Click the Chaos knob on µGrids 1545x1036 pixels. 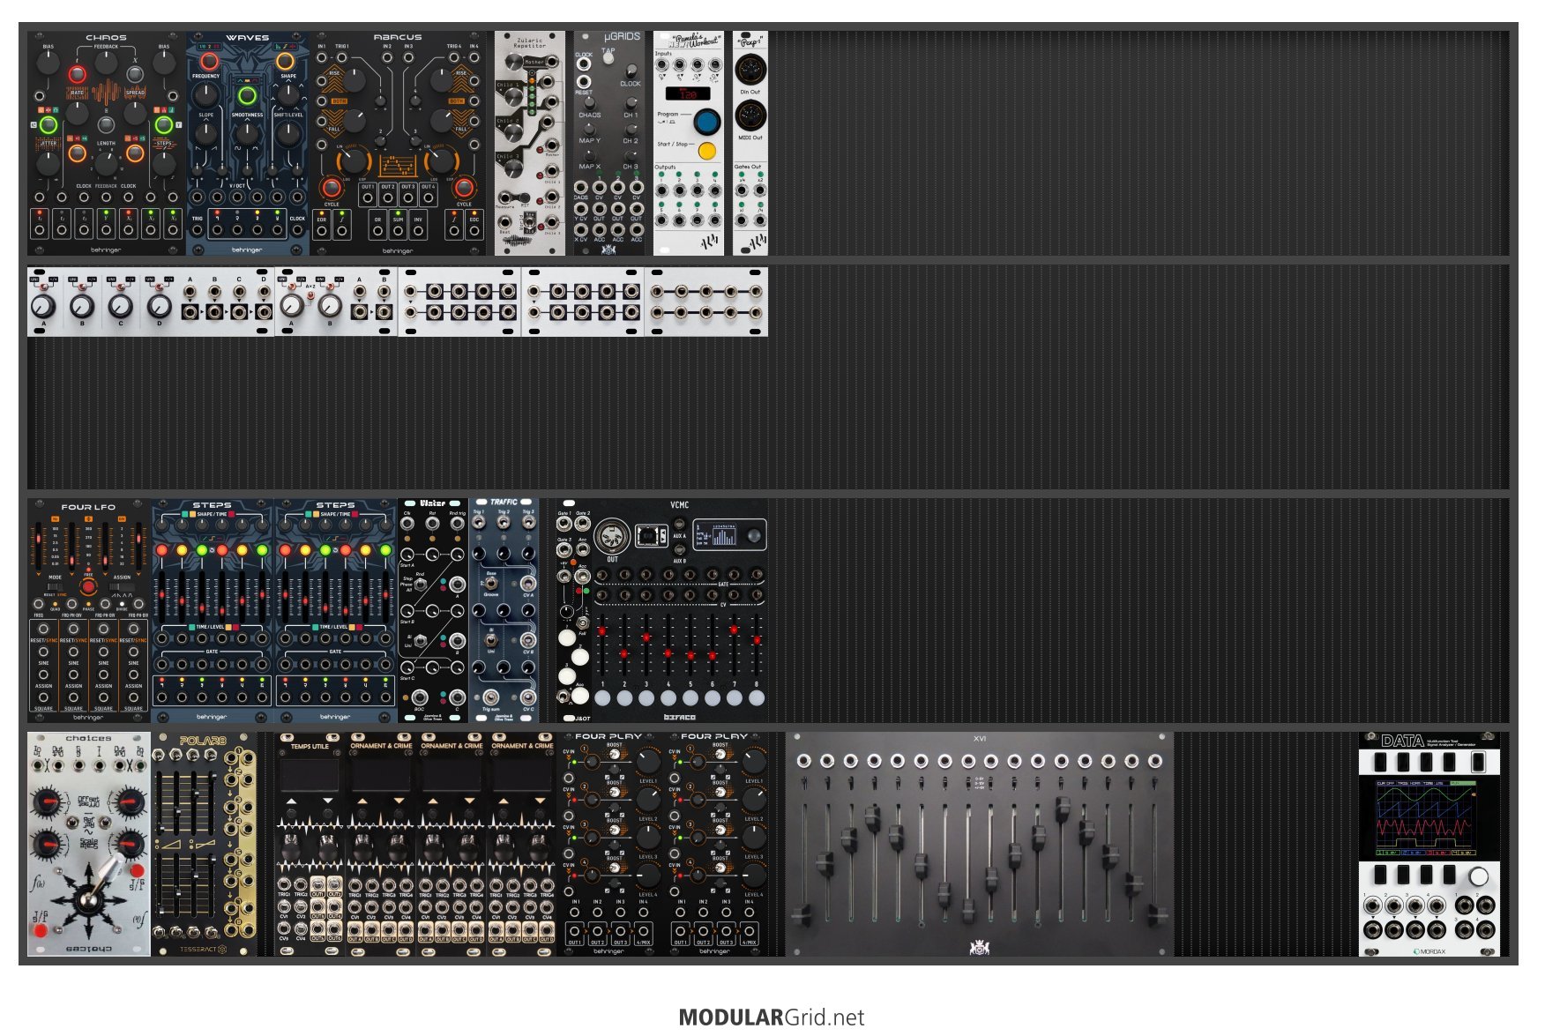tap(589, 102)
